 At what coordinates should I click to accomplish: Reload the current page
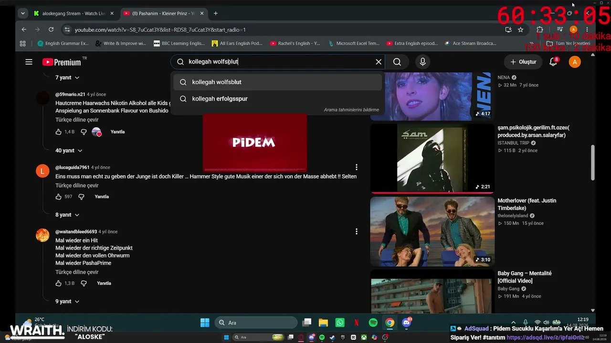pyautogui.click(x=52, y=30)
